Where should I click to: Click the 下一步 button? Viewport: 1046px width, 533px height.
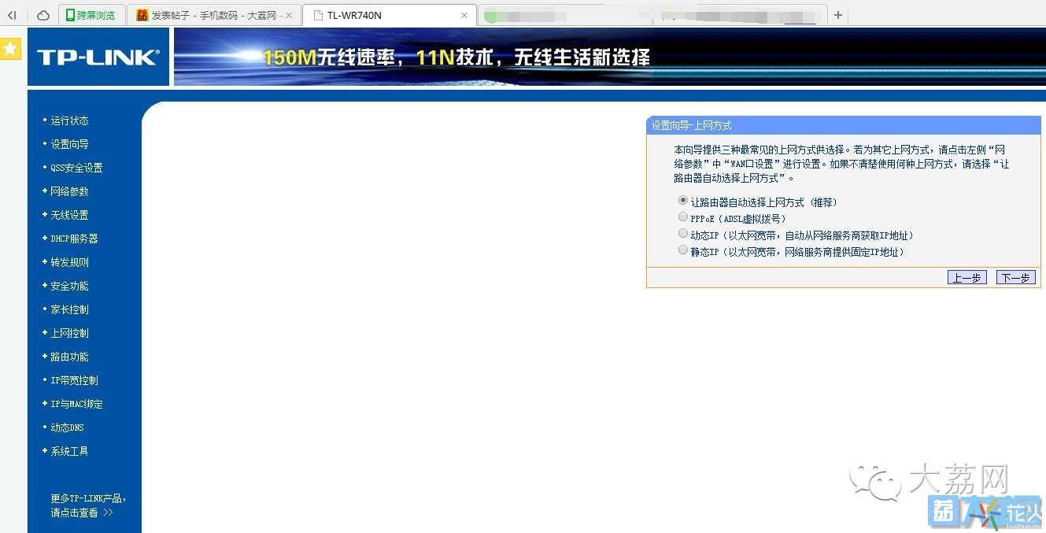coord(1015,277)
